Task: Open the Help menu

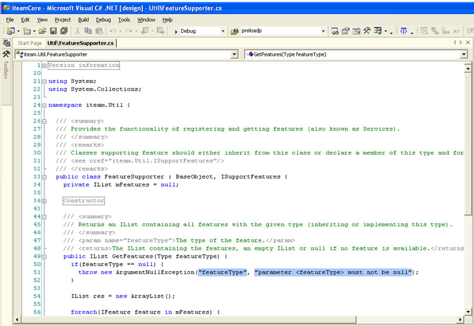Action: [167, 19]
